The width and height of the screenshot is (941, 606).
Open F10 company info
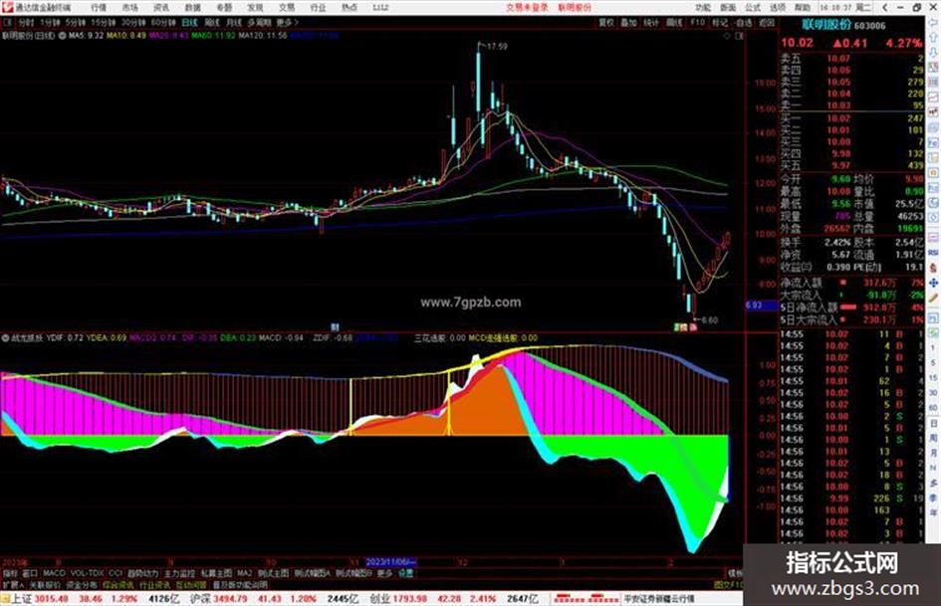(x=697, y=22)
